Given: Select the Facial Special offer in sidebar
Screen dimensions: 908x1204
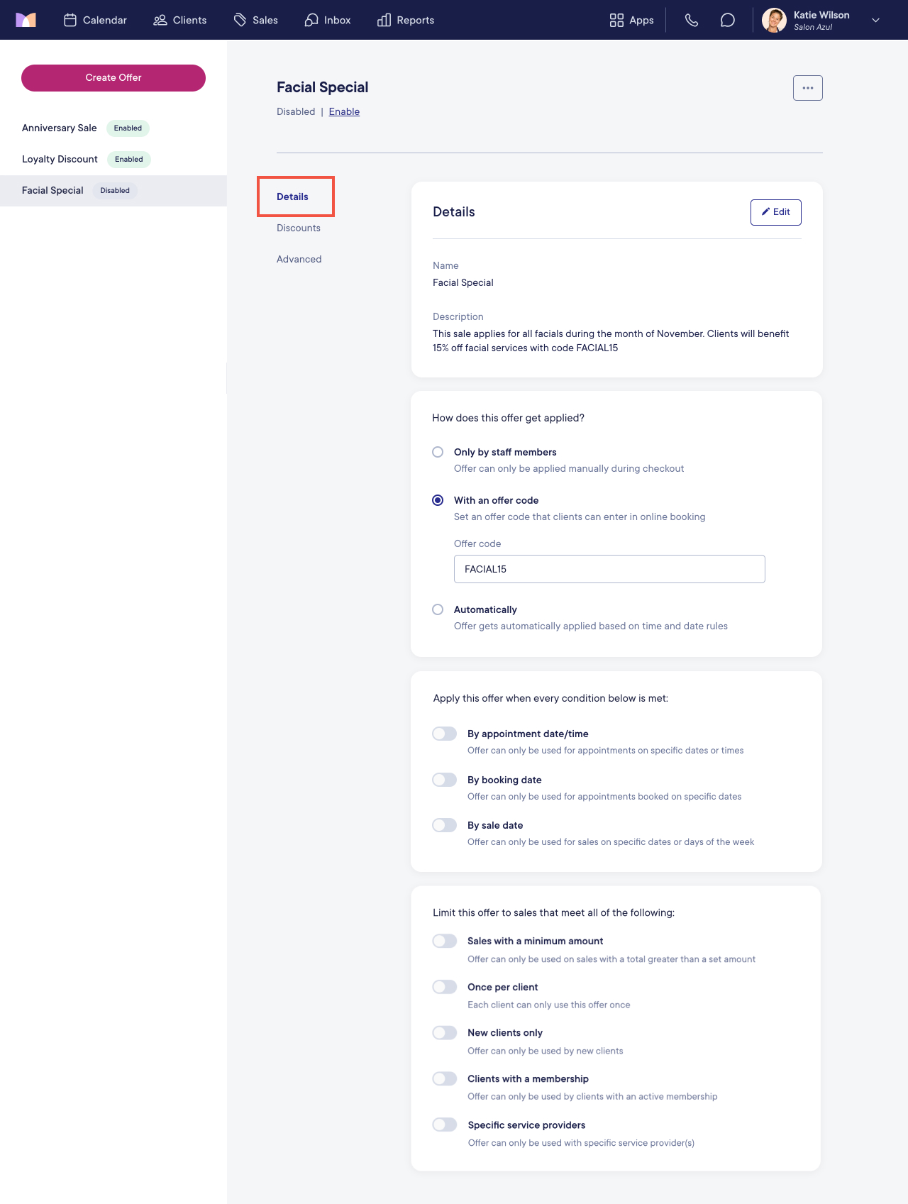Looking at the screenshot, I should 113,190.
